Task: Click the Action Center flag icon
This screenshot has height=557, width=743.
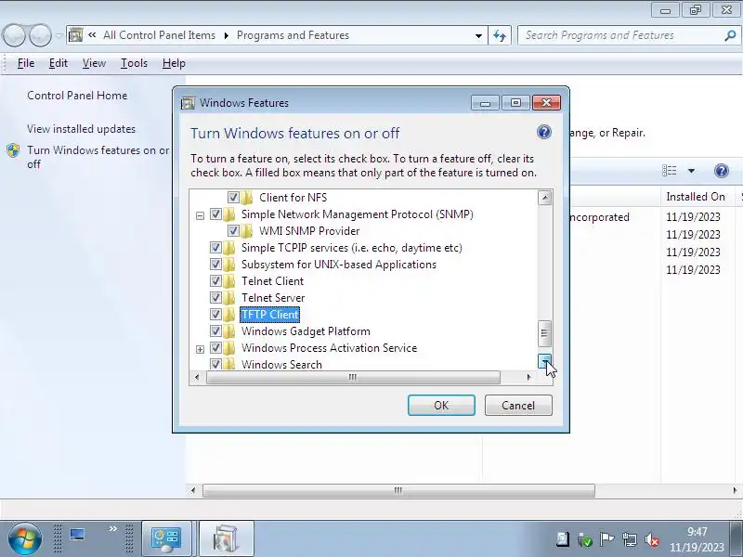Action: pyautogui.click(x=606, y=539)
